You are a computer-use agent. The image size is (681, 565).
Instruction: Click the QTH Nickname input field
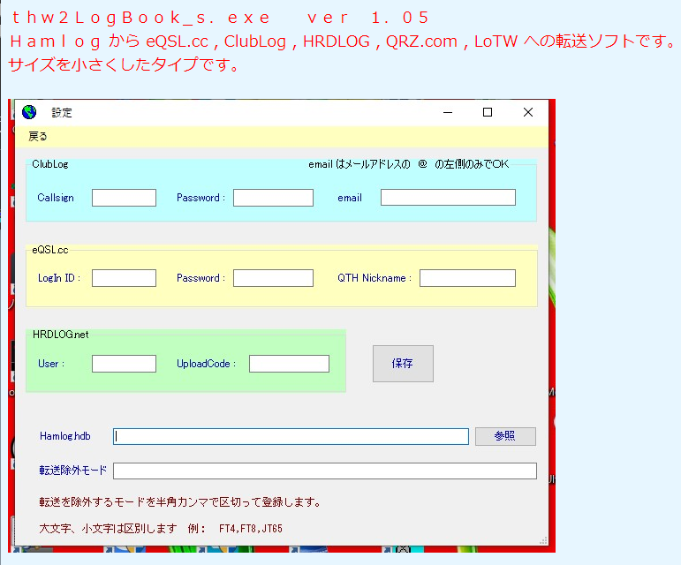coord(467,278)
